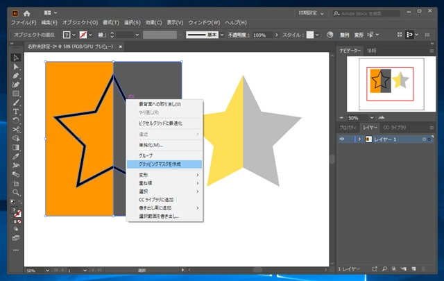This screenshot has height=281, width=444.
Task: Open the arrange documents dropdown
Action: [51, 12]
